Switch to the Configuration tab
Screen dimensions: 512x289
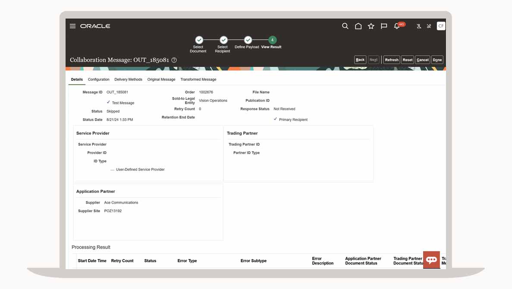tap(98, 79)
